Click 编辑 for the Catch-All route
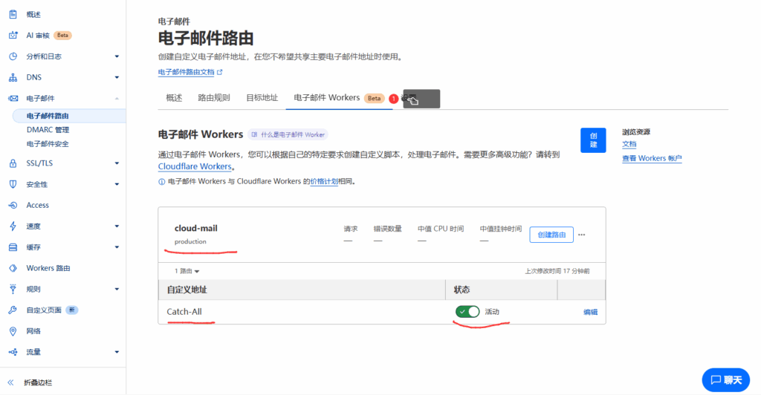Viewport: 761px width, 395px height. [590, 313]
